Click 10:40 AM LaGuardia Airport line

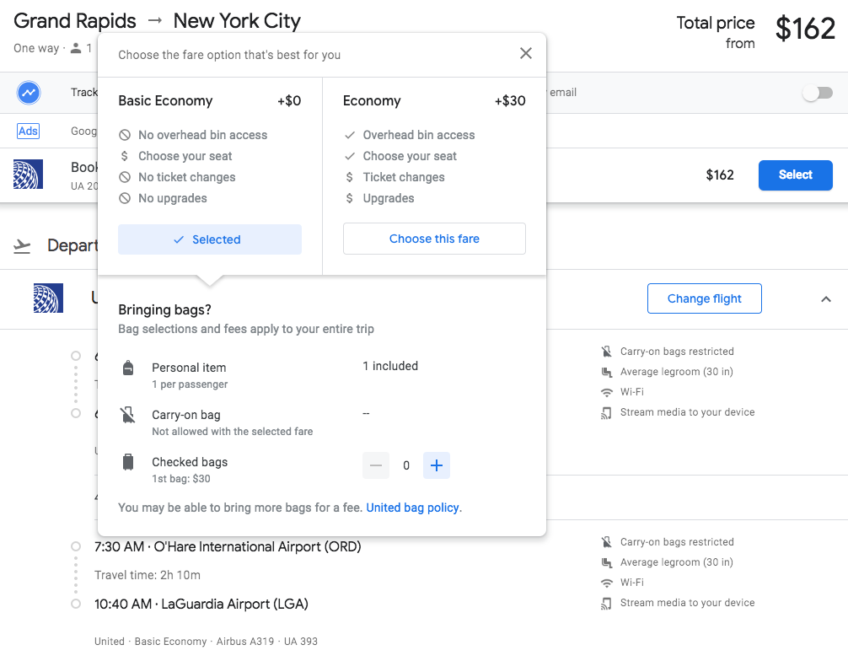pos(201,605)
